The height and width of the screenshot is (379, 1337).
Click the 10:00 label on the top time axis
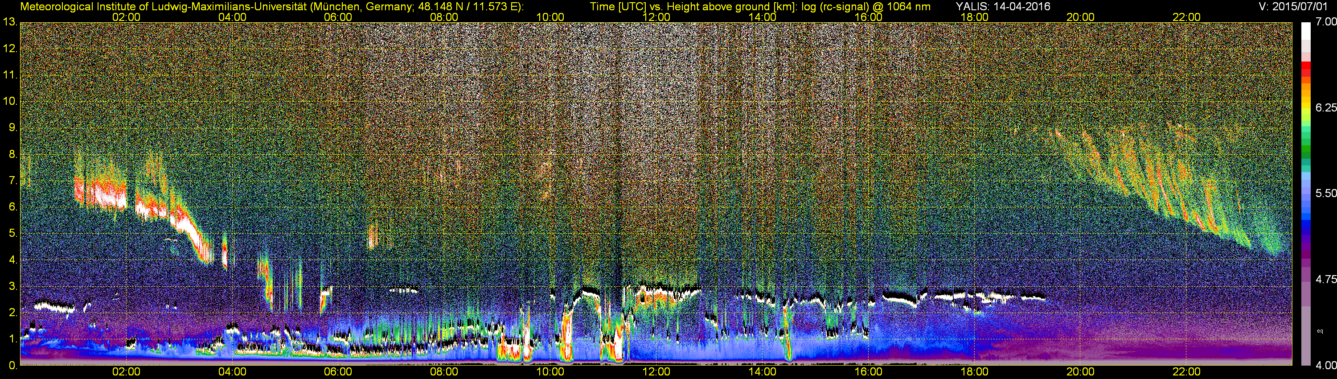[x=550, y=17]
